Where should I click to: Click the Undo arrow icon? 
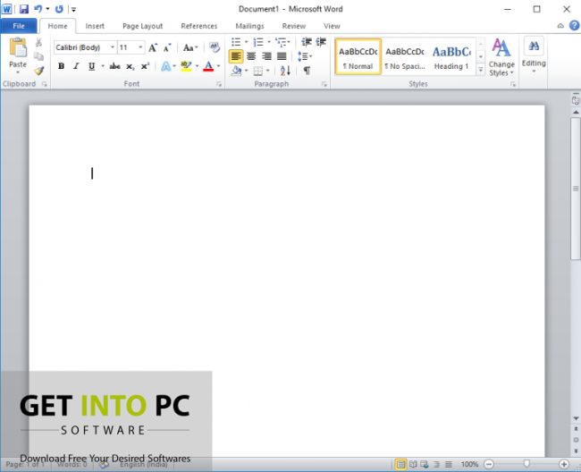pyautogui.click(x=38, y=9)
